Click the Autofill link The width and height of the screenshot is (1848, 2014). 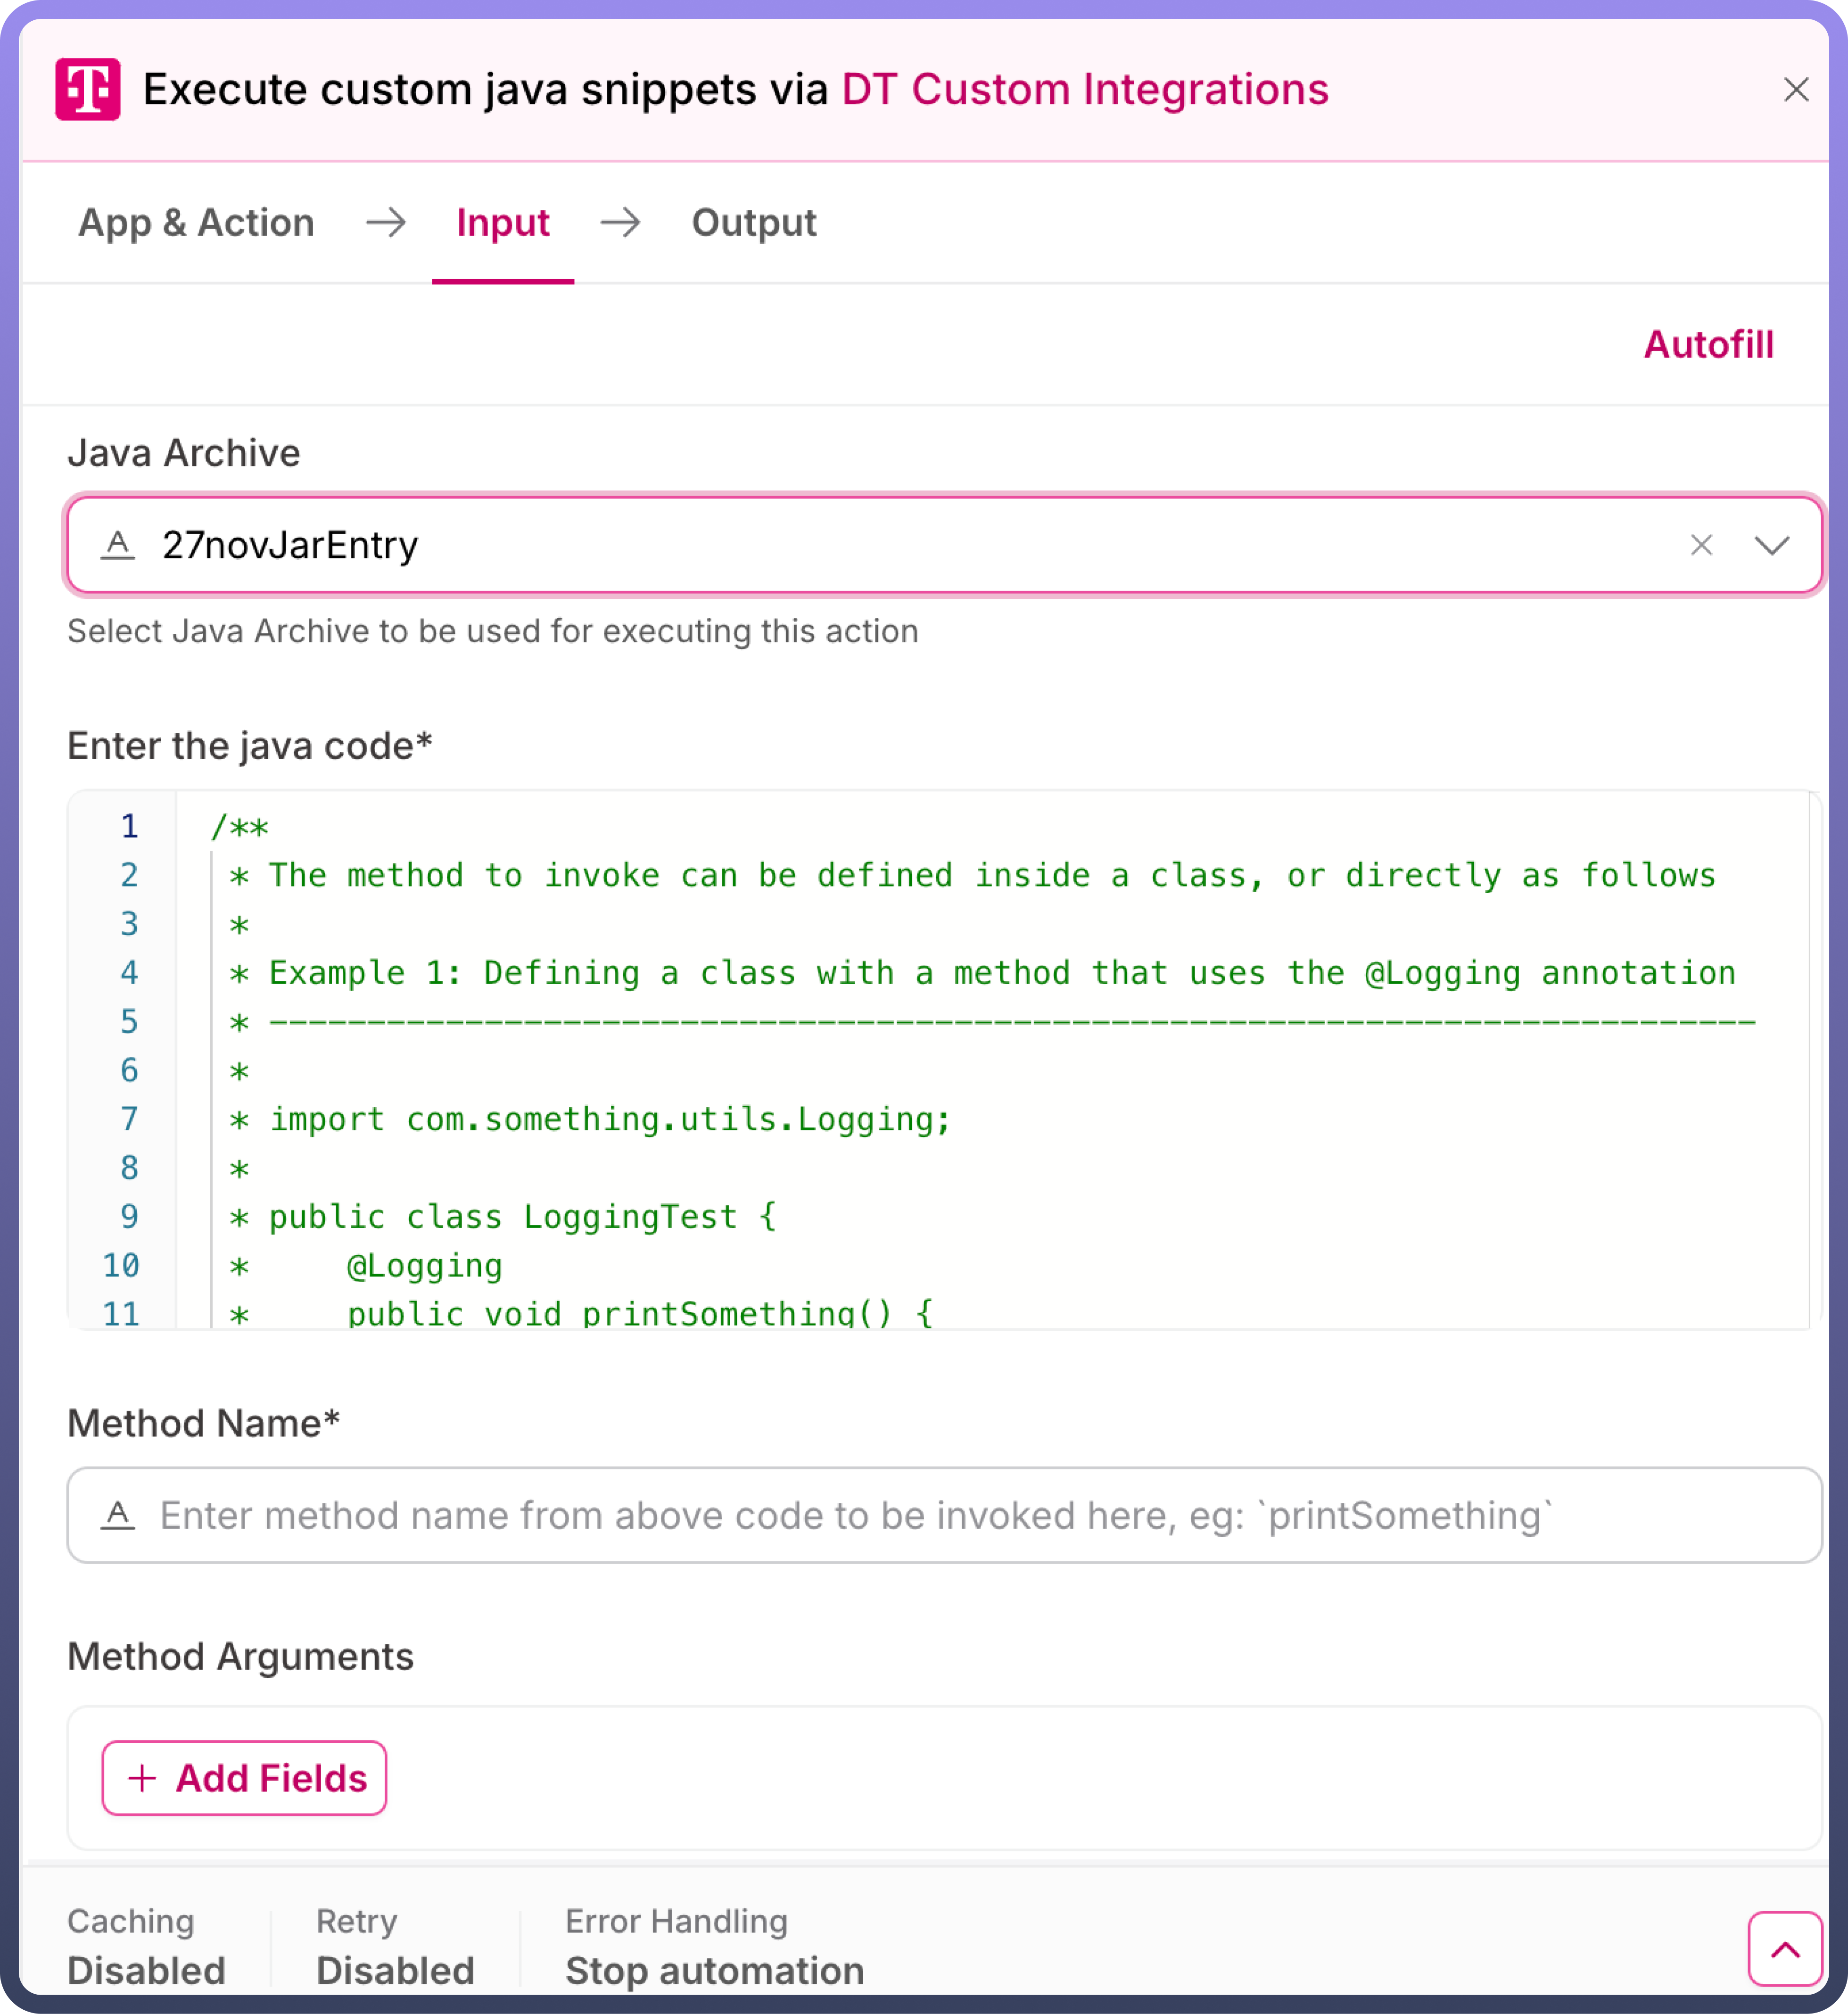[1708, 344]
